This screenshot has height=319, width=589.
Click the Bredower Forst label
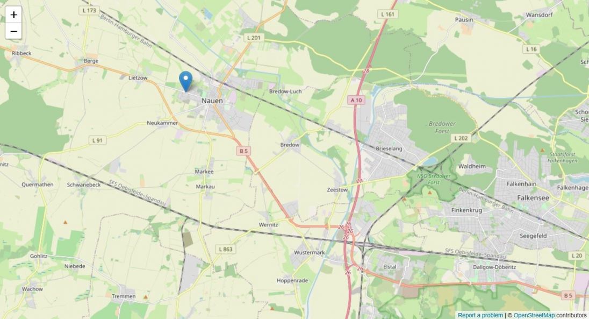(x=442, y=127)
